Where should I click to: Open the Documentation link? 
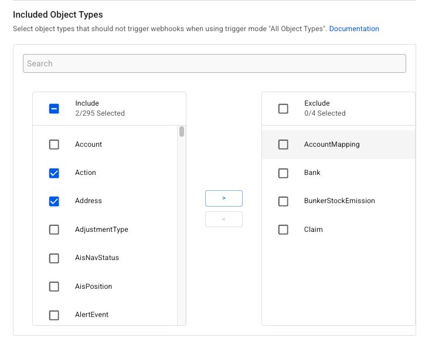(x=354, y=29)
